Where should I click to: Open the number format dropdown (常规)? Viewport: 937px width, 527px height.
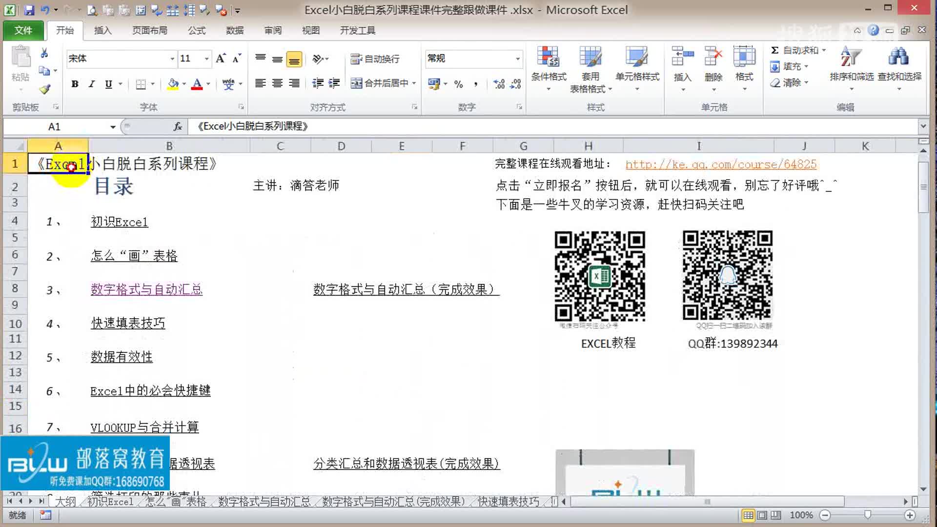pyautogui.click(x=518, y=59)
